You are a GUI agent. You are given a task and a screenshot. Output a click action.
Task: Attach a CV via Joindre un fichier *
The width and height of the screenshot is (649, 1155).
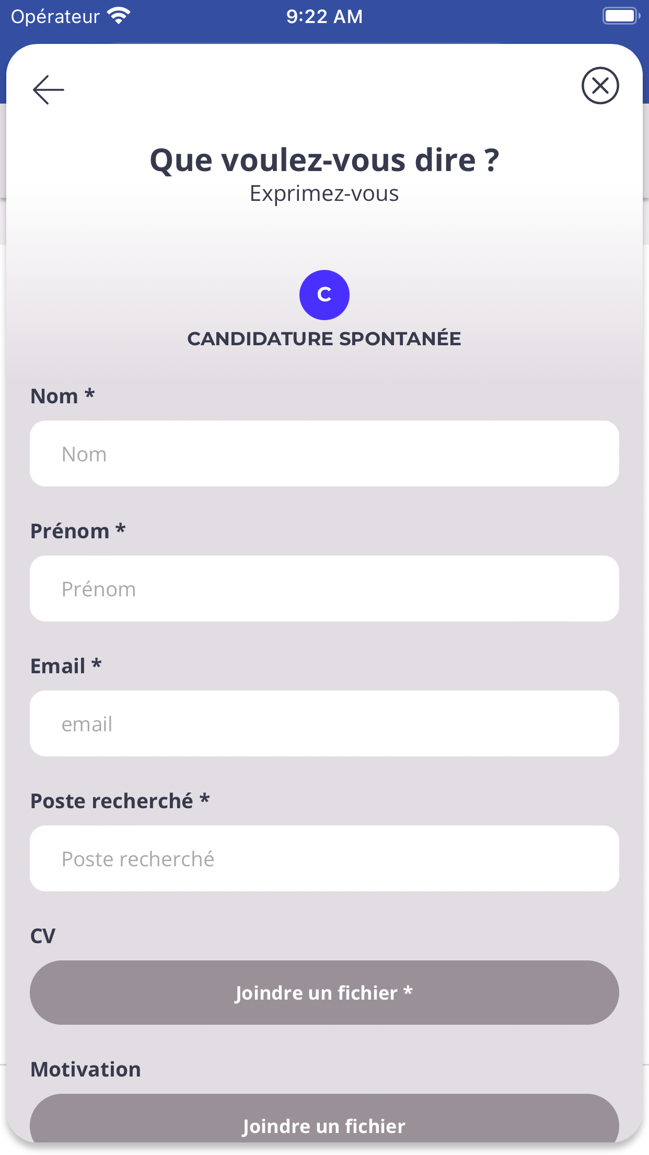pyautogui.click(x=324, y=992)
